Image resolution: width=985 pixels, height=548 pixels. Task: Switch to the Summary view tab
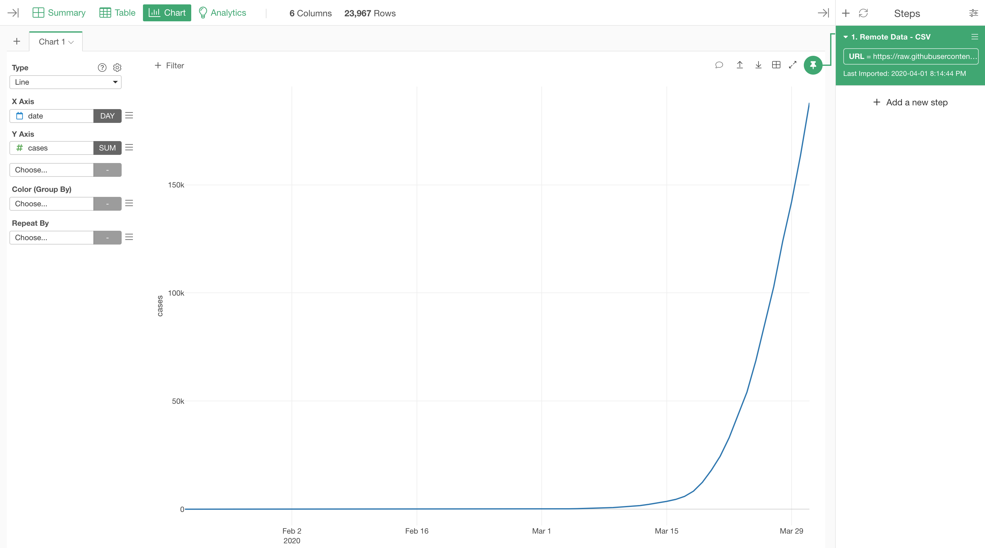pyautogui.click(x=59, y=13)
